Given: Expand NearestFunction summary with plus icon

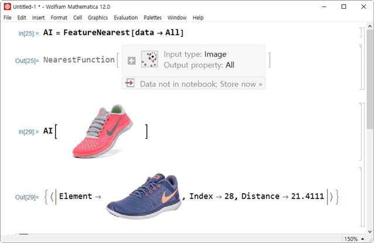Looking at the screenshot, I should click(132, 61).
